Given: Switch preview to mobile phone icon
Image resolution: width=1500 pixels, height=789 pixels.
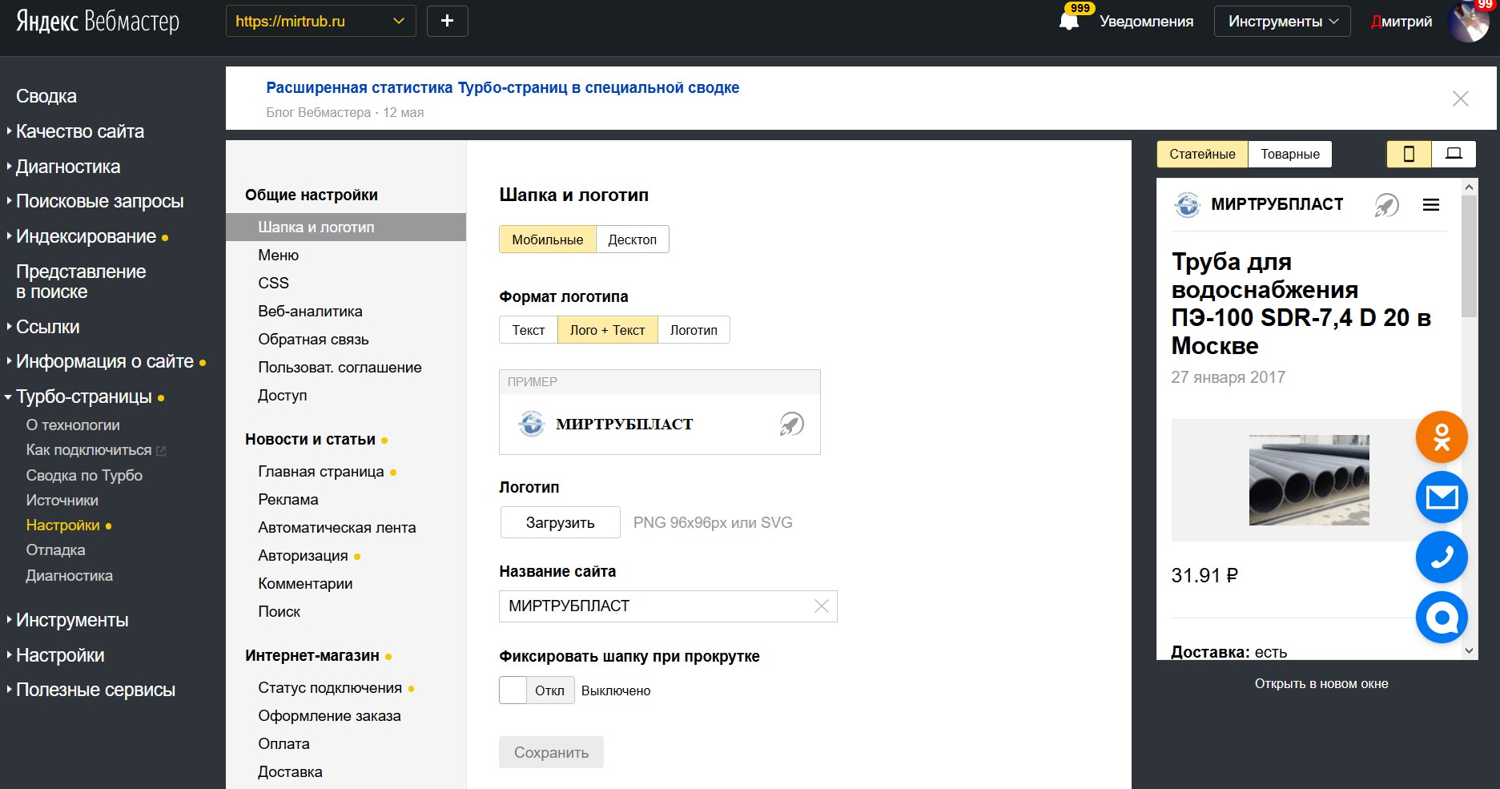Looking at the screenshot, I should coord(1409,154).
